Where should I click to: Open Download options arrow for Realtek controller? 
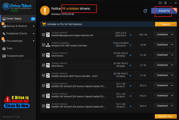172,45
